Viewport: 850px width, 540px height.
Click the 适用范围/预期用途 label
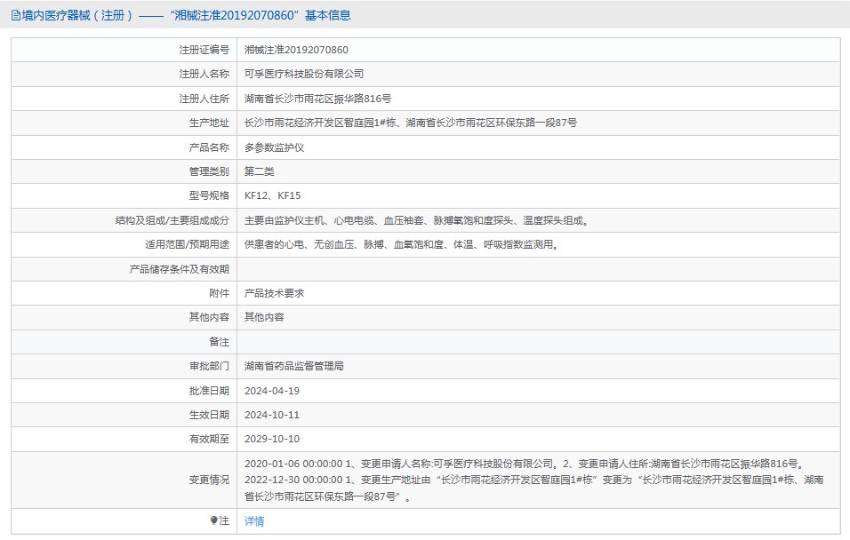click(x=187, y=244)
